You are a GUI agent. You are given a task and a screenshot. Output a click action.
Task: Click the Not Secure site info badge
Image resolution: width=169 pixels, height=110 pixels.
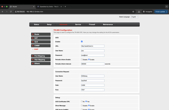coord(20,12)
